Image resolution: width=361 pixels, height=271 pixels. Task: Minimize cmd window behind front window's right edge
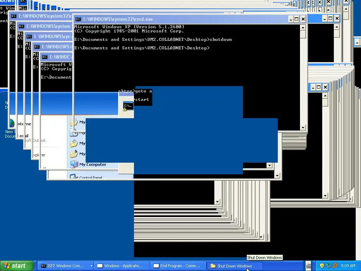[x=324, y=18]
